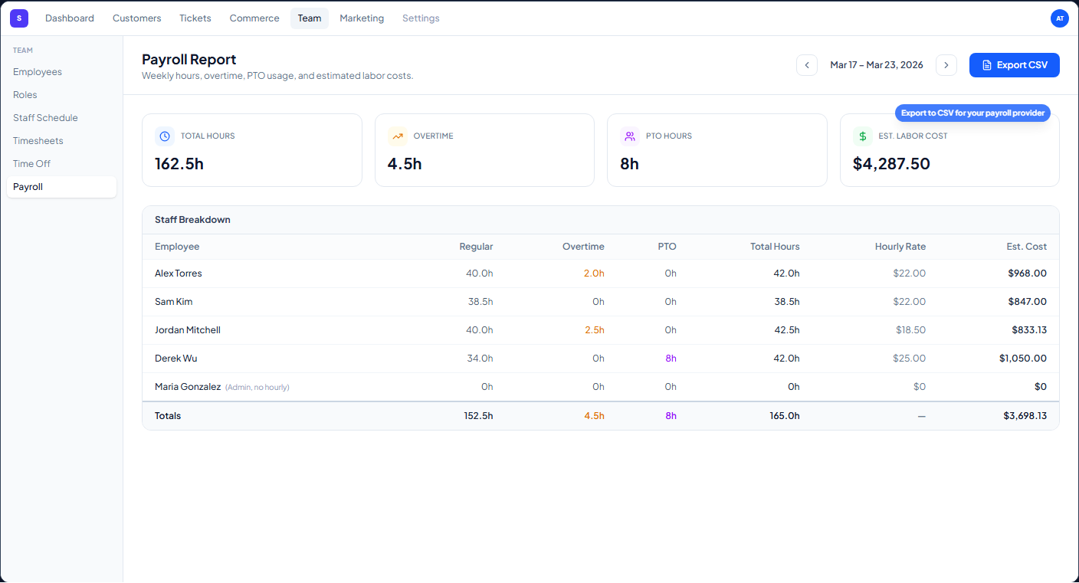The image size is (1079, 583).
Task: Select the Jordan Mitchell row name
Action: pos(188,330)
